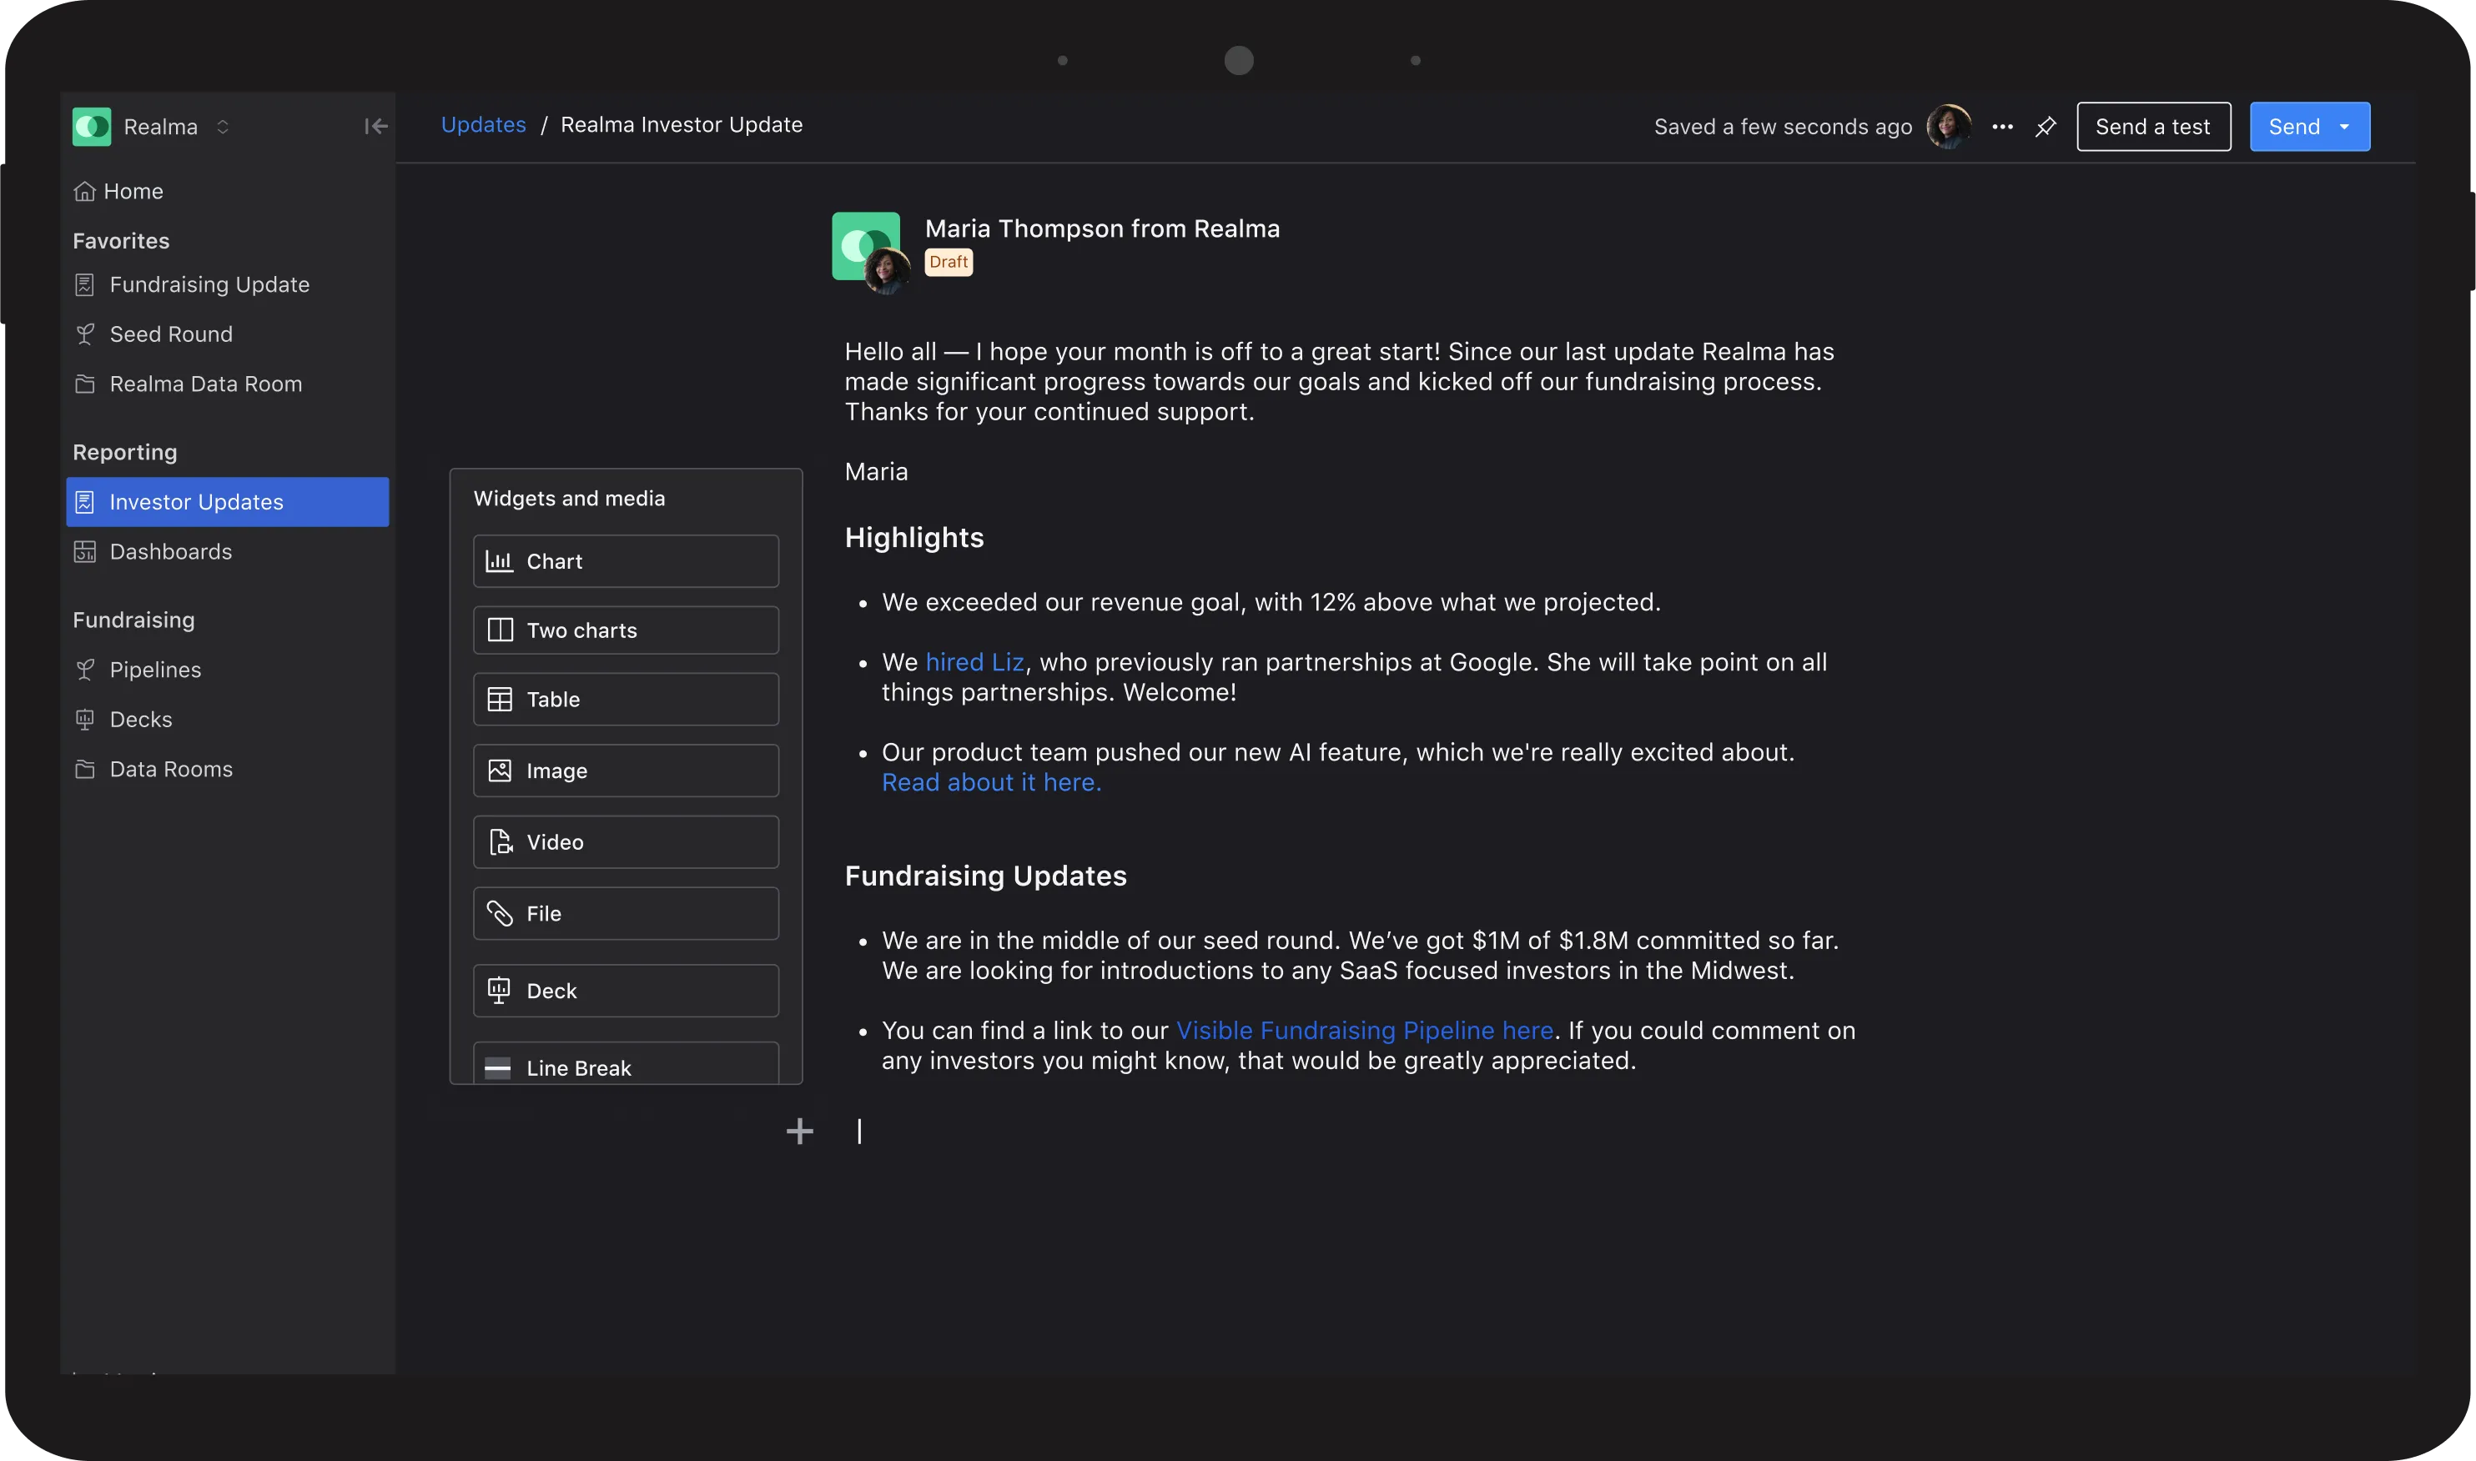Image resolution: width=2476 pixels, height=1461 pixels.
Task: Insert a Deck widget
Action: pos(626,991)
